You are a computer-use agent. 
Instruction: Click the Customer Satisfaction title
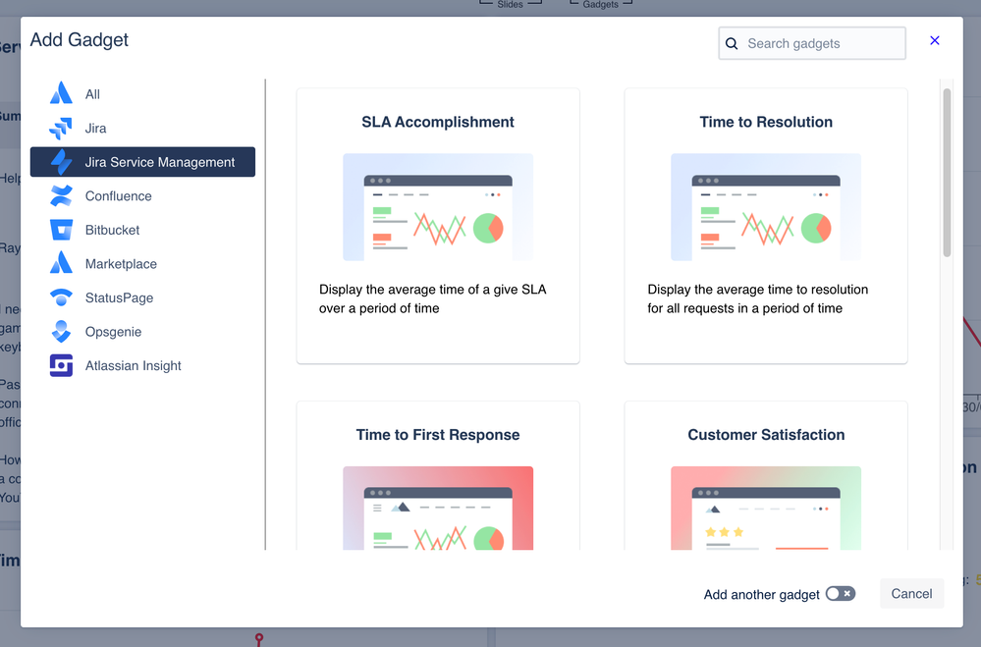click(x=766, y=435)
